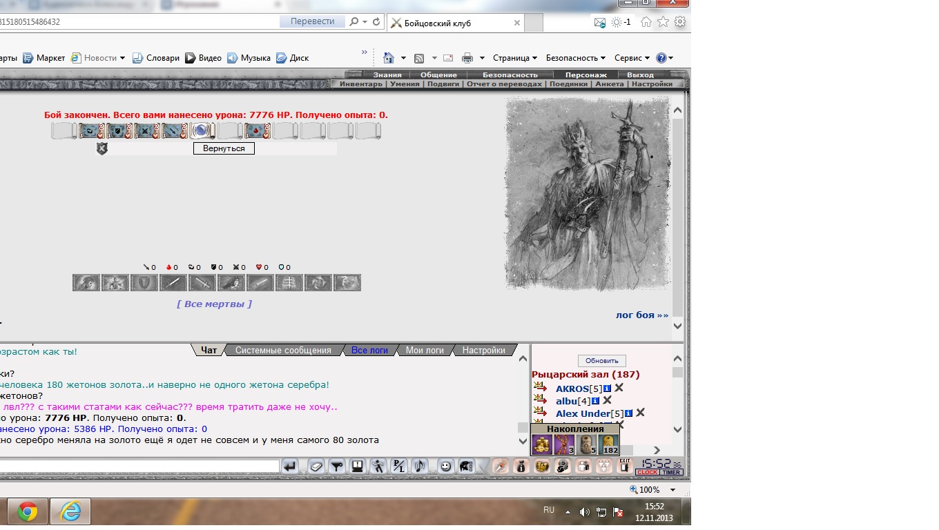Click the X icon next to AKROS
Viewport: 939px width, 530px height.
pos(619,388)
